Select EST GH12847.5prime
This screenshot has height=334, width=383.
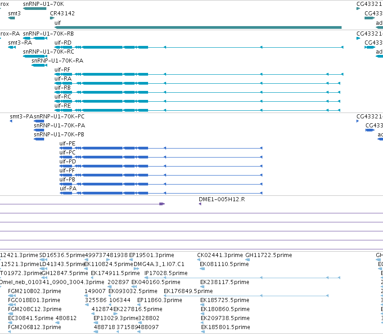tap(45, 278)
